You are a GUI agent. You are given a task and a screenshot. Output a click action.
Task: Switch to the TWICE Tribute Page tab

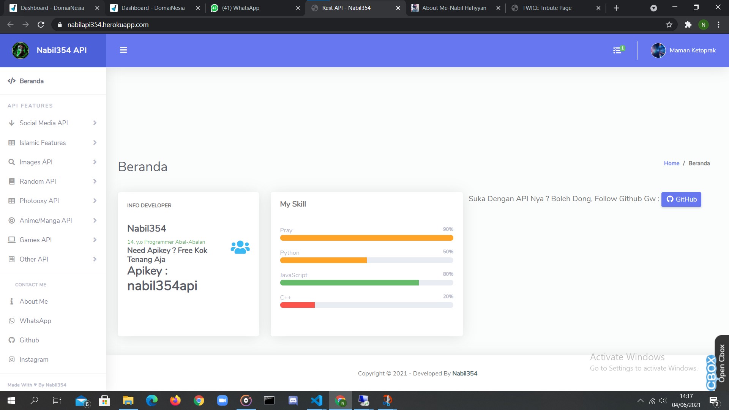click(x=547, y=8)
